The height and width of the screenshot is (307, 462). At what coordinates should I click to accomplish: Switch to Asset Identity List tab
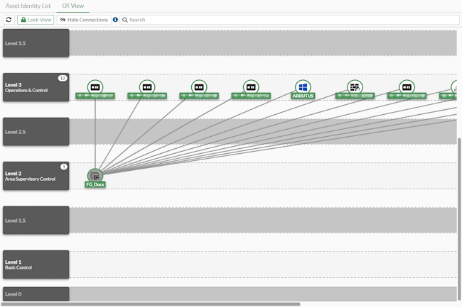click(28, 6)
